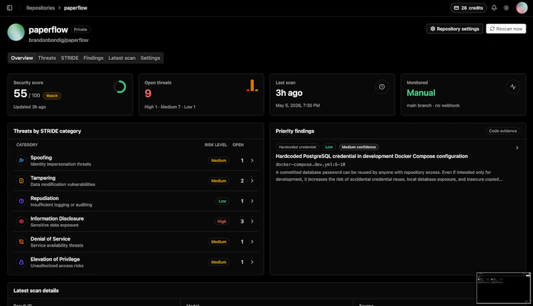533x306 pixels.
Task: Click the Denial of Service icon
Action: pyautogui.click(x=21, y=242)
